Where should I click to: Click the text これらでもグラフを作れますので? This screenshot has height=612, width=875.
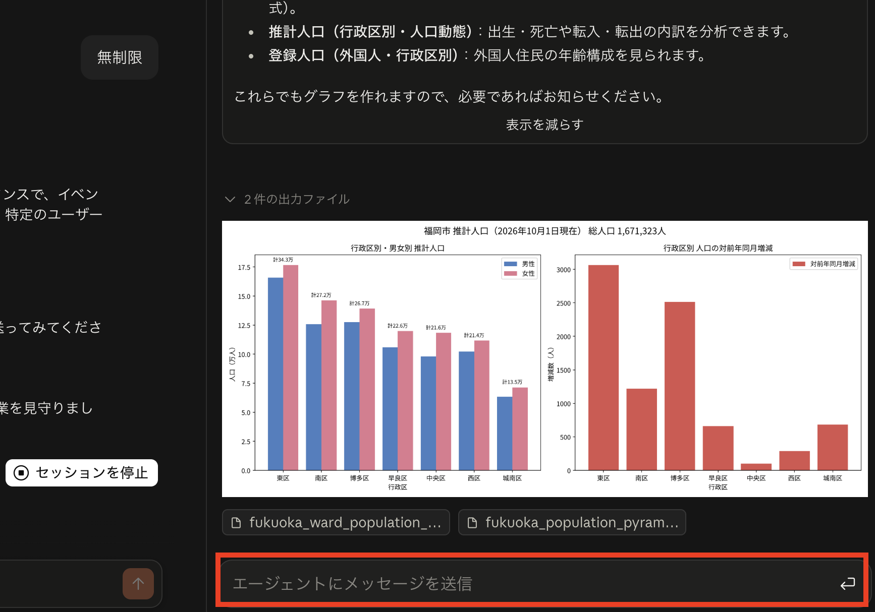tap(342, 96)
